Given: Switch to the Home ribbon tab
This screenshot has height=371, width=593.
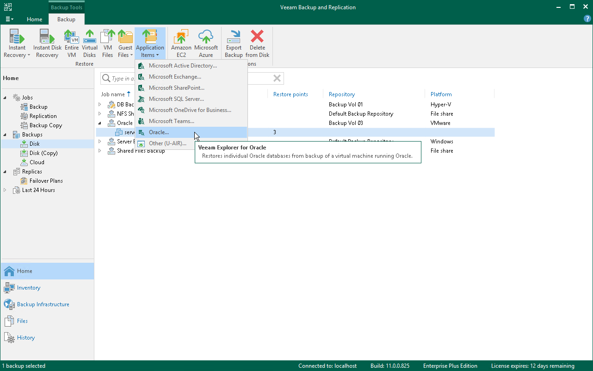Looking at the screenshot, I should [35, 19].
